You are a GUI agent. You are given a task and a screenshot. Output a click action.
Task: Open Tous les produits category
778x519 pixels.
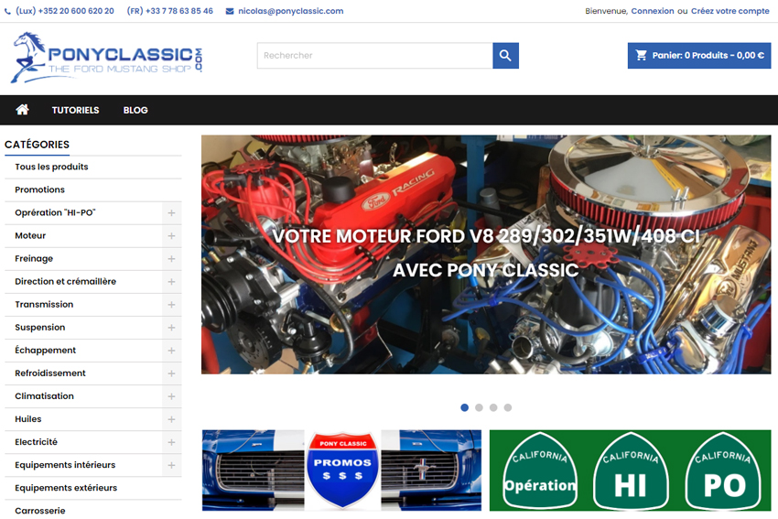(51, 167)
